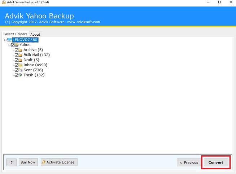Uncheck the Yahoo account checkbox
236x174 pixels.
(x=13, y=45)
